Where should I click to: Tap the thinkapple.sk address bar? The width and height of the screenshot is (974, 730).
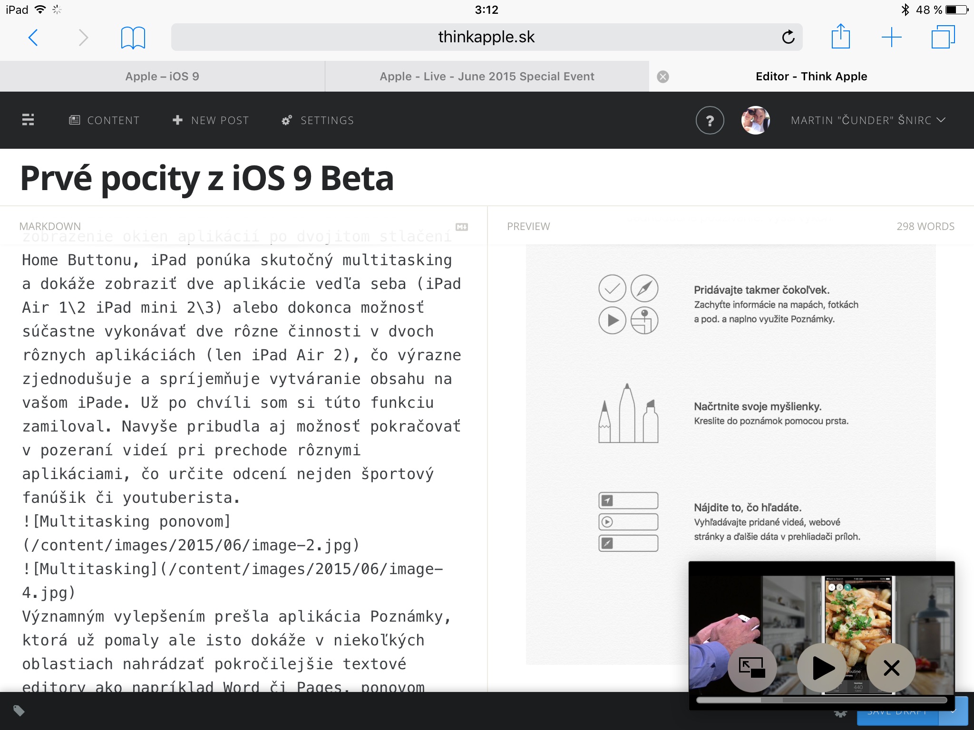click(x=487, y=37)
